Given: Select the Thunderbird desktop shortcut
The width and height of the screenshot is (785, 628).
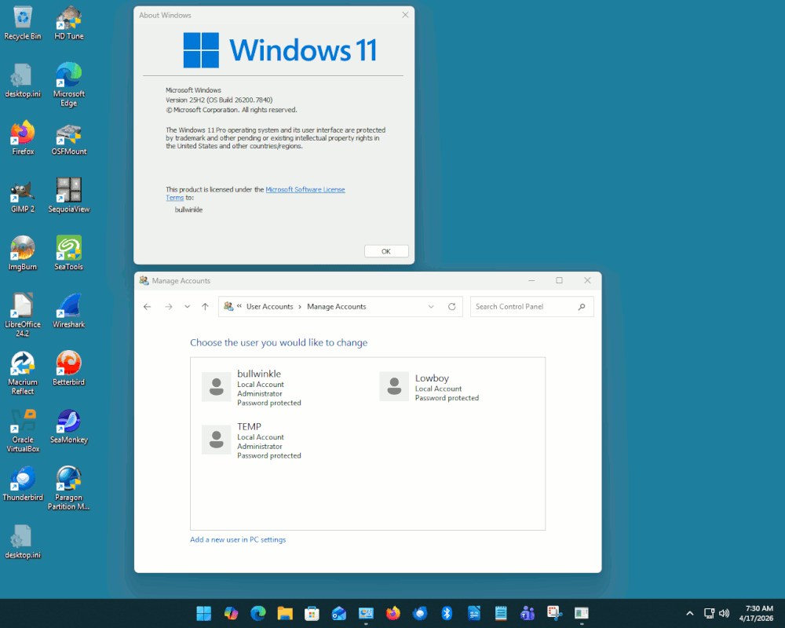Looking at the screenshot, I should (x=23, y=484).
